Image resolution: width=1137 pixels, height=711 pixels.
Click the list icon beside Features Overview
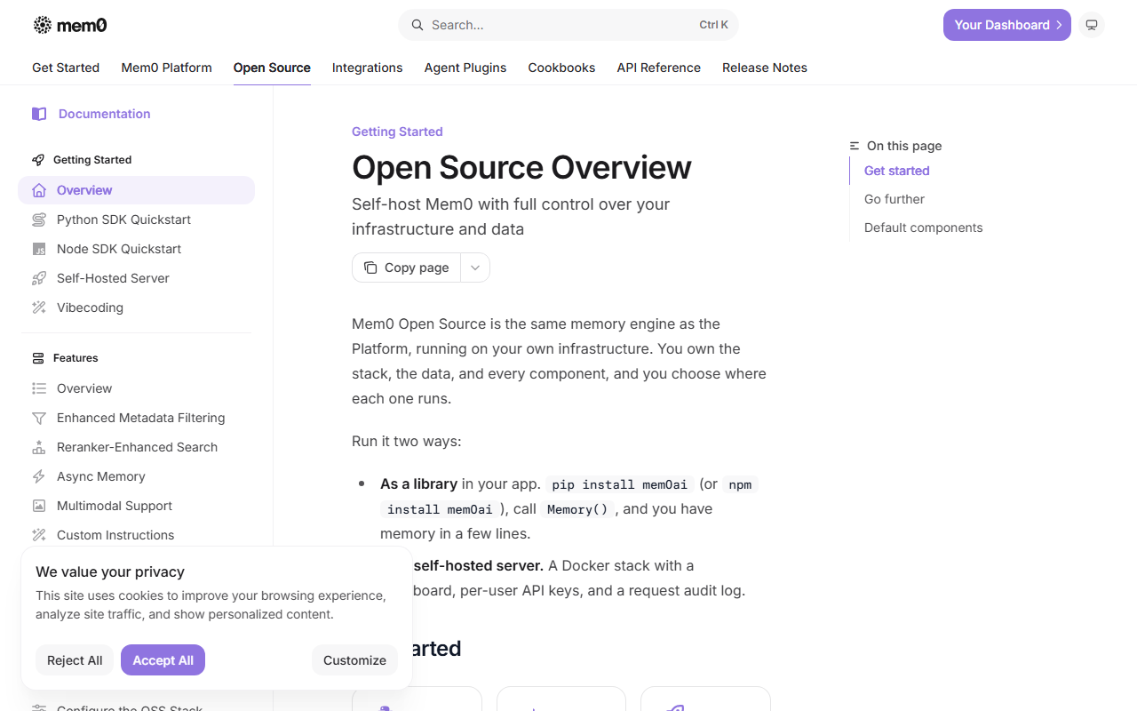pos(39,388)
